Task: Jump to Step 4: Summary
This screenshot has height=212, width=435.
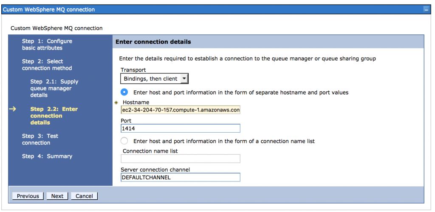Action: (x=47, y=156)
